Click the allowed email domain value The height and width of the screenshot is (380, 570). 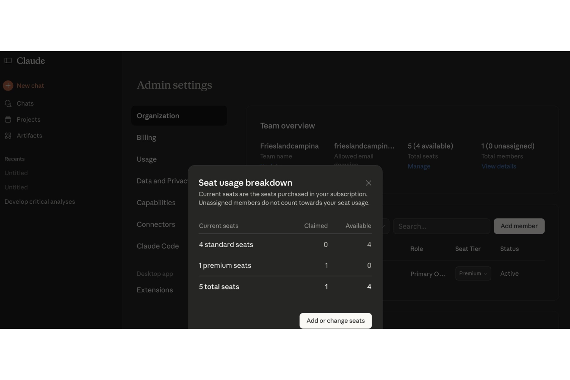(x=364, y=146)
